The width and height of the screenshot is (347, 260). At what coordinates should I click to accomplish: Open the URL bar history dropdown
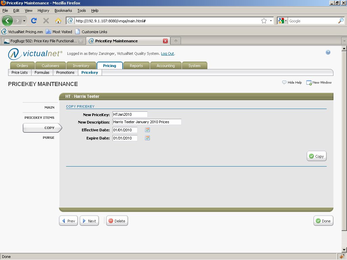tap(271, 21)
